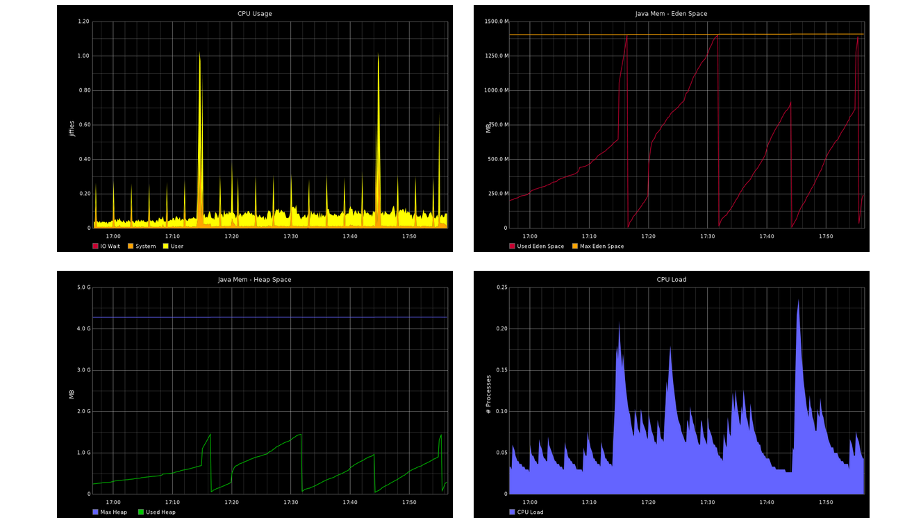The height and width of the screenshot is (527, 905).
Task: Select the 'CPU Load' legend label
Action: tap(531, 512)
